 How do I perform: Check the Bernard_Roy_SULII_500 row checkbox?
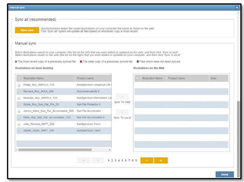coord(19,92)
